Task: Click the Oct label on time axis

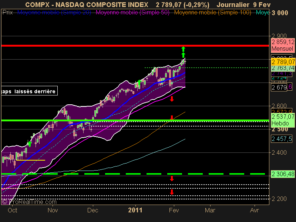Action: coord(13,210)
